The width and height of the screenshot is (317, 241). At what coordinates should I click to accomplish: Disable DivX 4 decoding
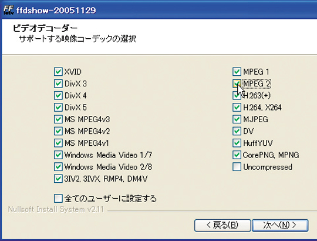click(x=58, y=95)
